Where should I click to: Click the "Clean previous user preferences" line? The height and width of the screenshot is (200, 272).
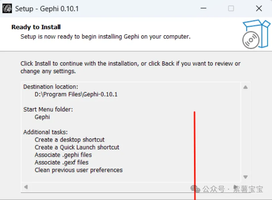point(79,170)
